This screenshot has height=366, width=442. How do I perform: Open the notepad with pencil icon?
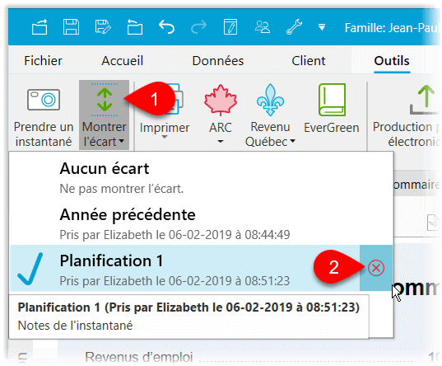tap(230, 27)
